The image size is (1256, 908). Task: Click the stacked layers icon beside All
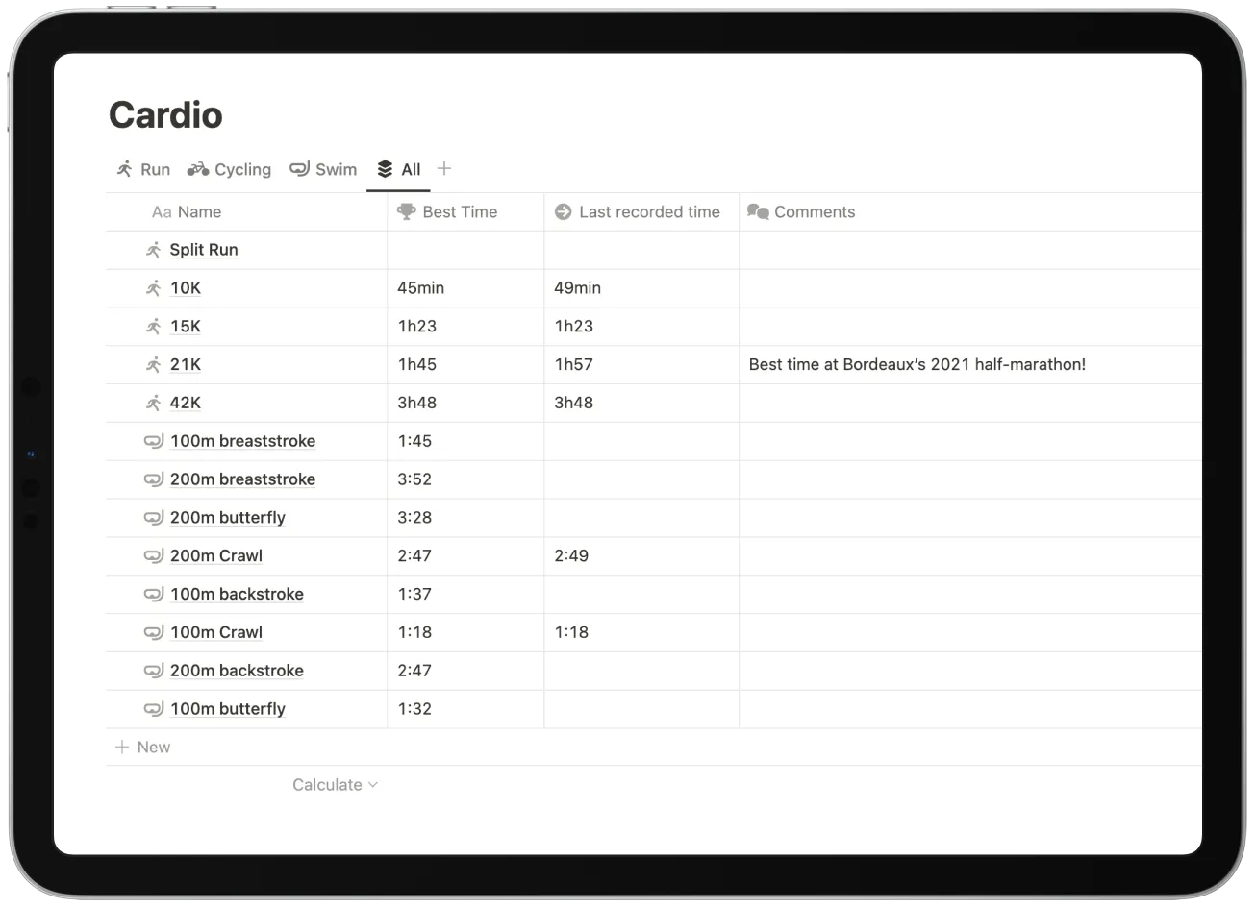coord(385,168)
